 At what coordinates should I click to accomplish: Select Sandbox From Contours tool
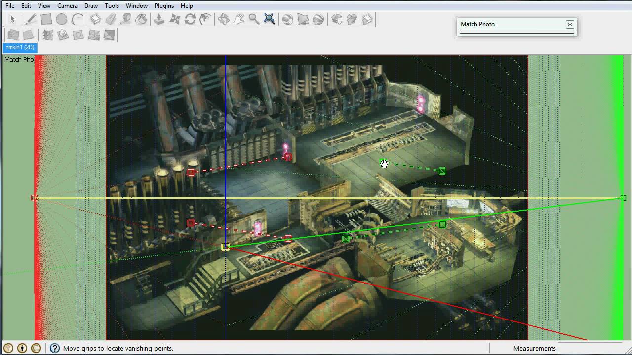click(13, 35)
